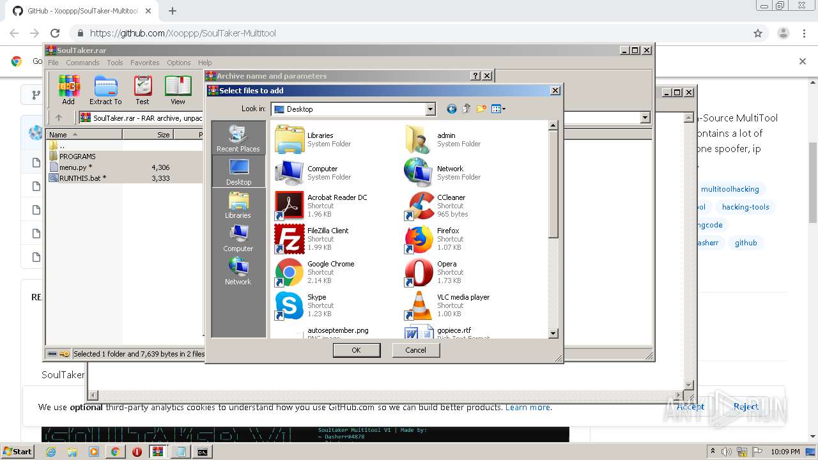Click the Extract To toolbar icon
This screenshot has height=460, width=818.
tap(105, 89)
